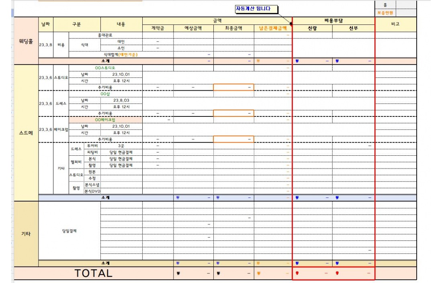
Task: Select the 스드메 category cell
Action: point(26,132)
